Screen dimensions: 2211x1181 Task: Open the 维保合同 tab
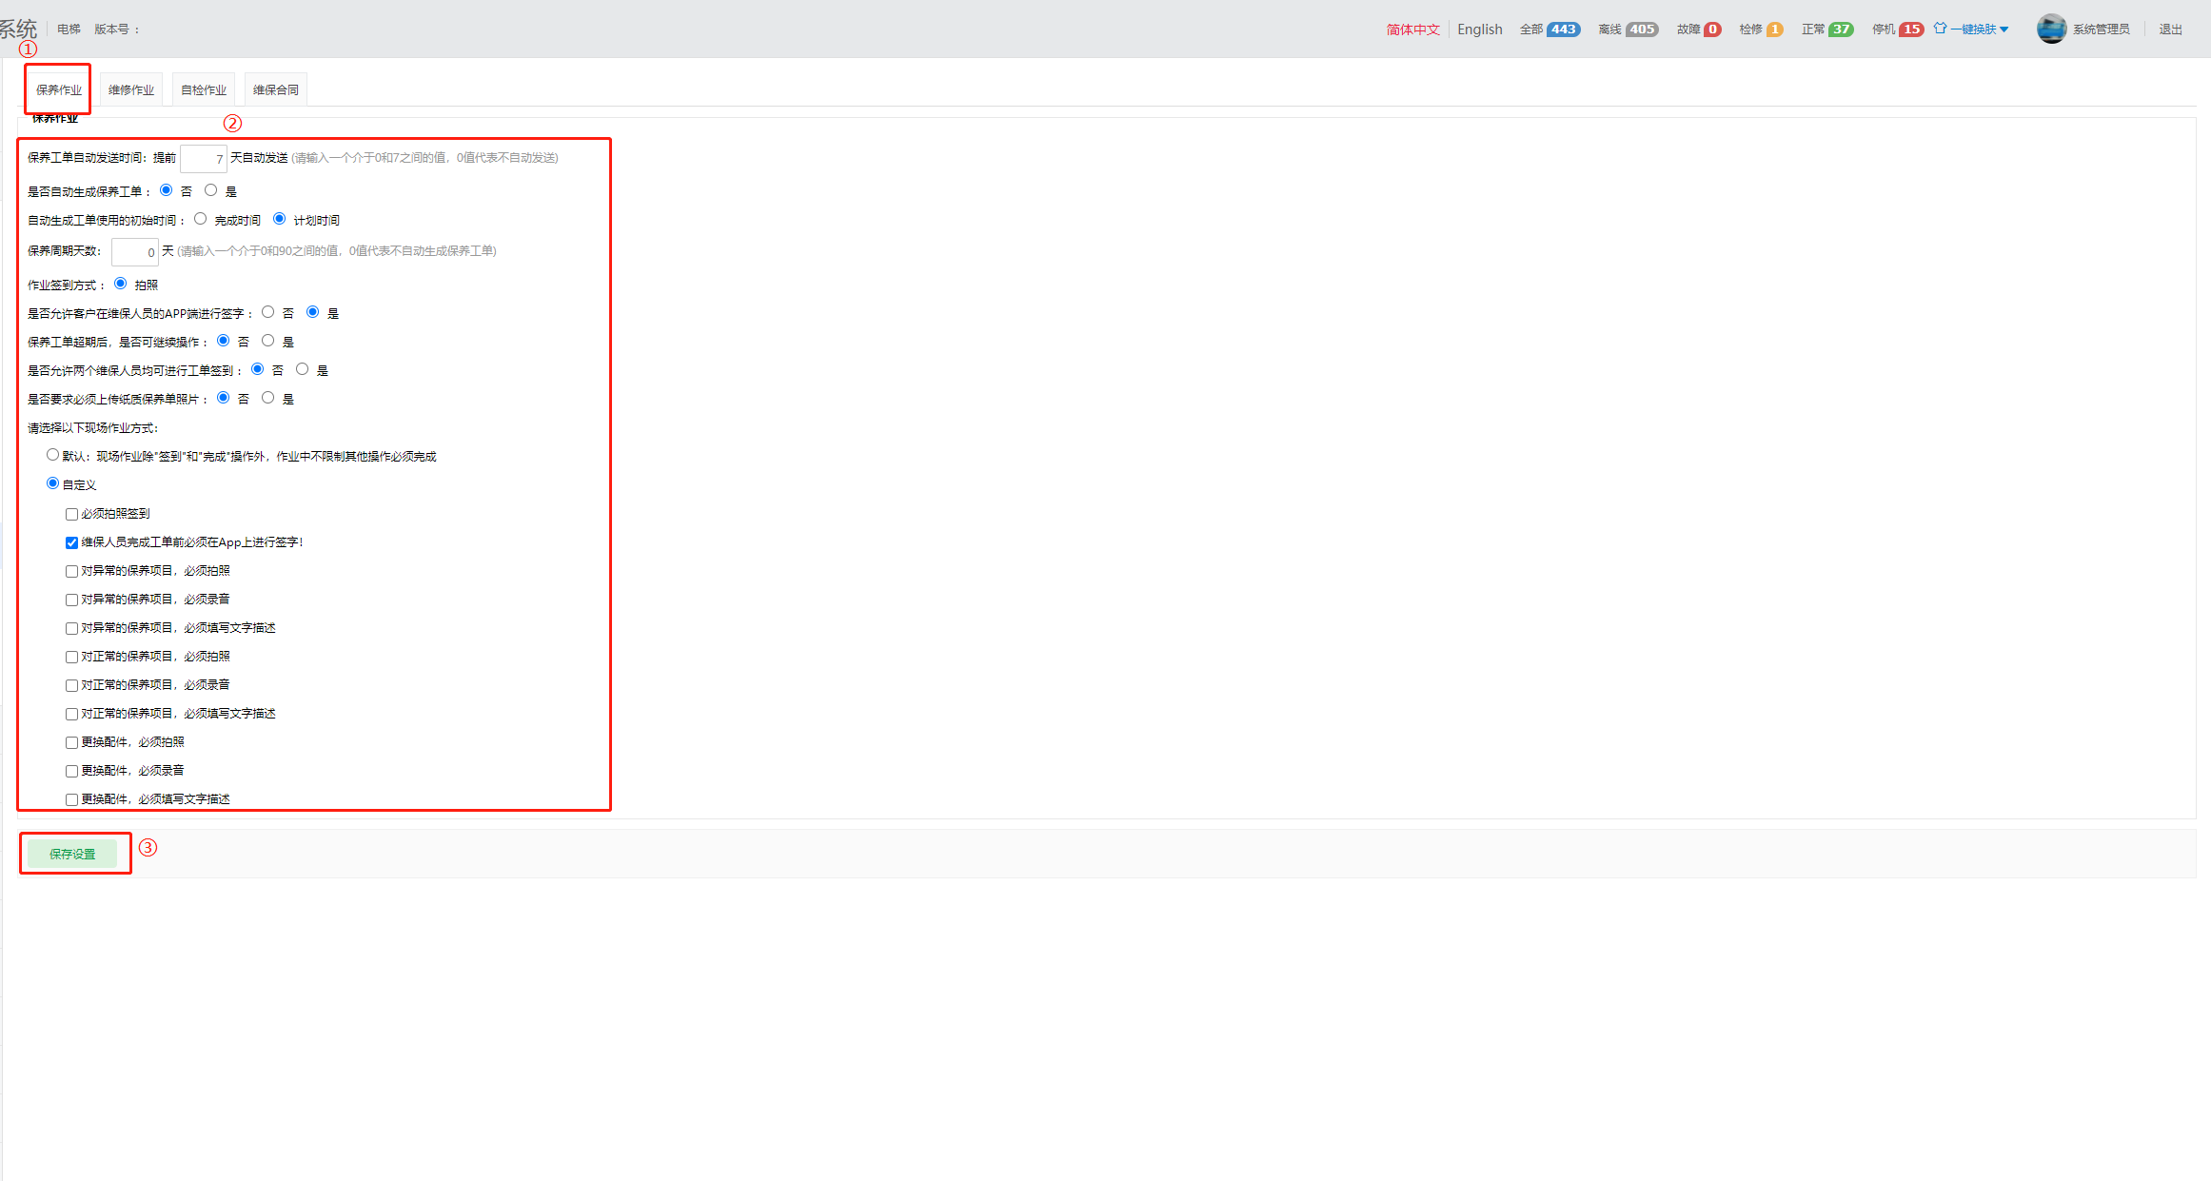275,89
